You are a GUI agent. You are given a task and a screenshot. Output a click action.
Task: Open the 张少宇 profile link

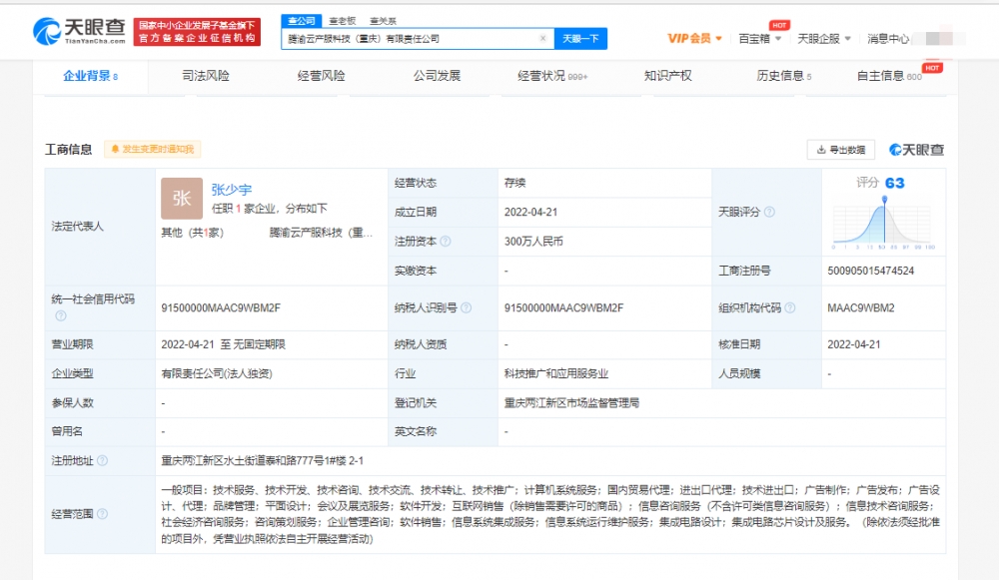pyautogui.click(x=232, y=189)
